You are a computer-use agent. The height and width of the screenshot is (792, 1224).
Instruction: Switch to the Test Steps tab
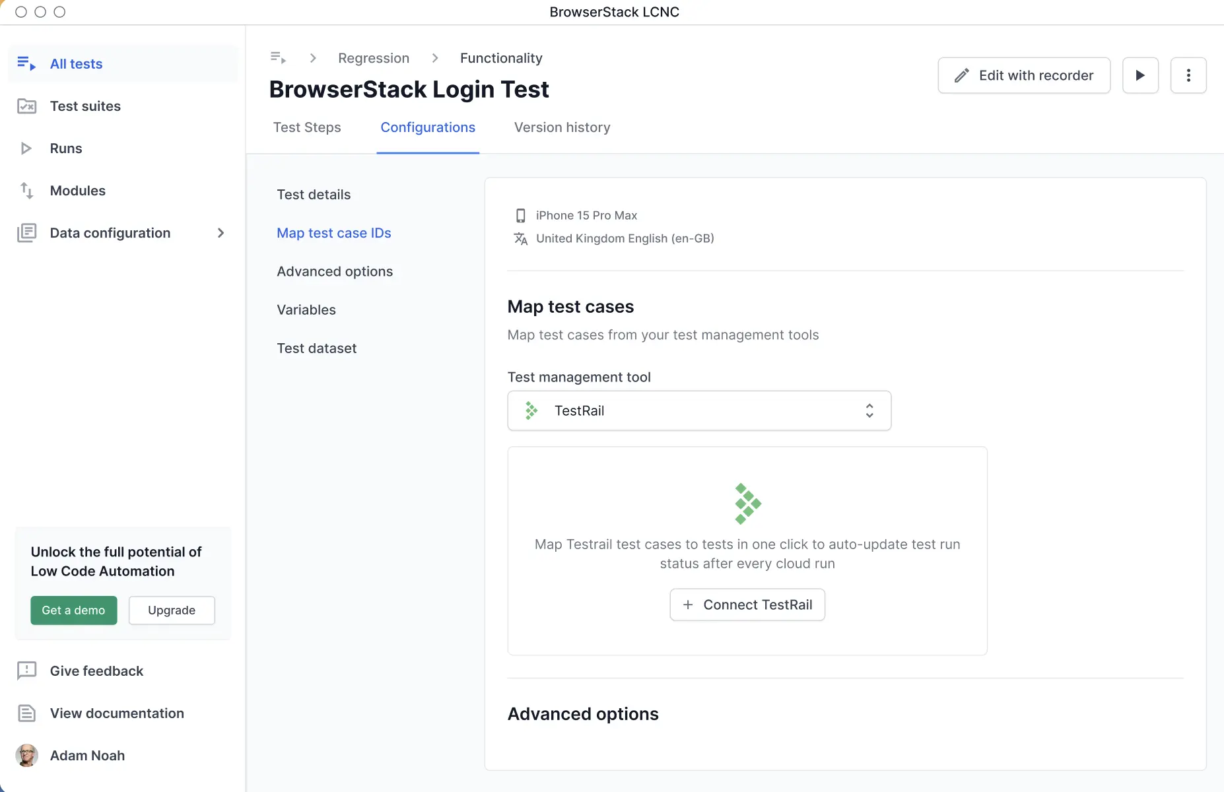click(308, 127)
